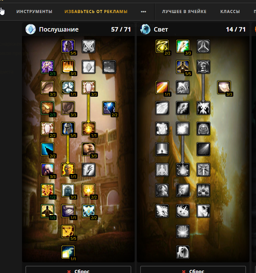Reset the Свет tree with Сброс
Image resolution: width=256 pixels, height=273 pixels.
tap(193, 270)
